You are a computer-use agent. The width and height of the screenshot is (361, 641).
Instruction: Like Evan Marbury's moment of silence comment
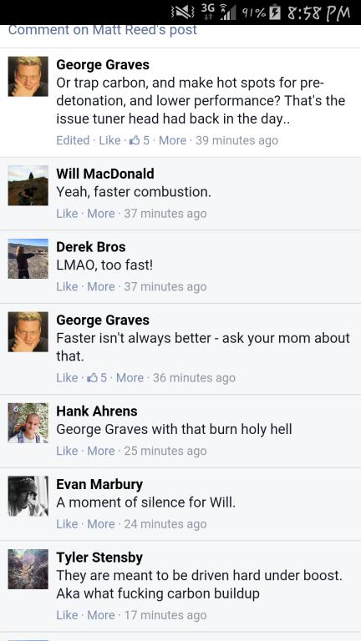[x=67, y=523]
